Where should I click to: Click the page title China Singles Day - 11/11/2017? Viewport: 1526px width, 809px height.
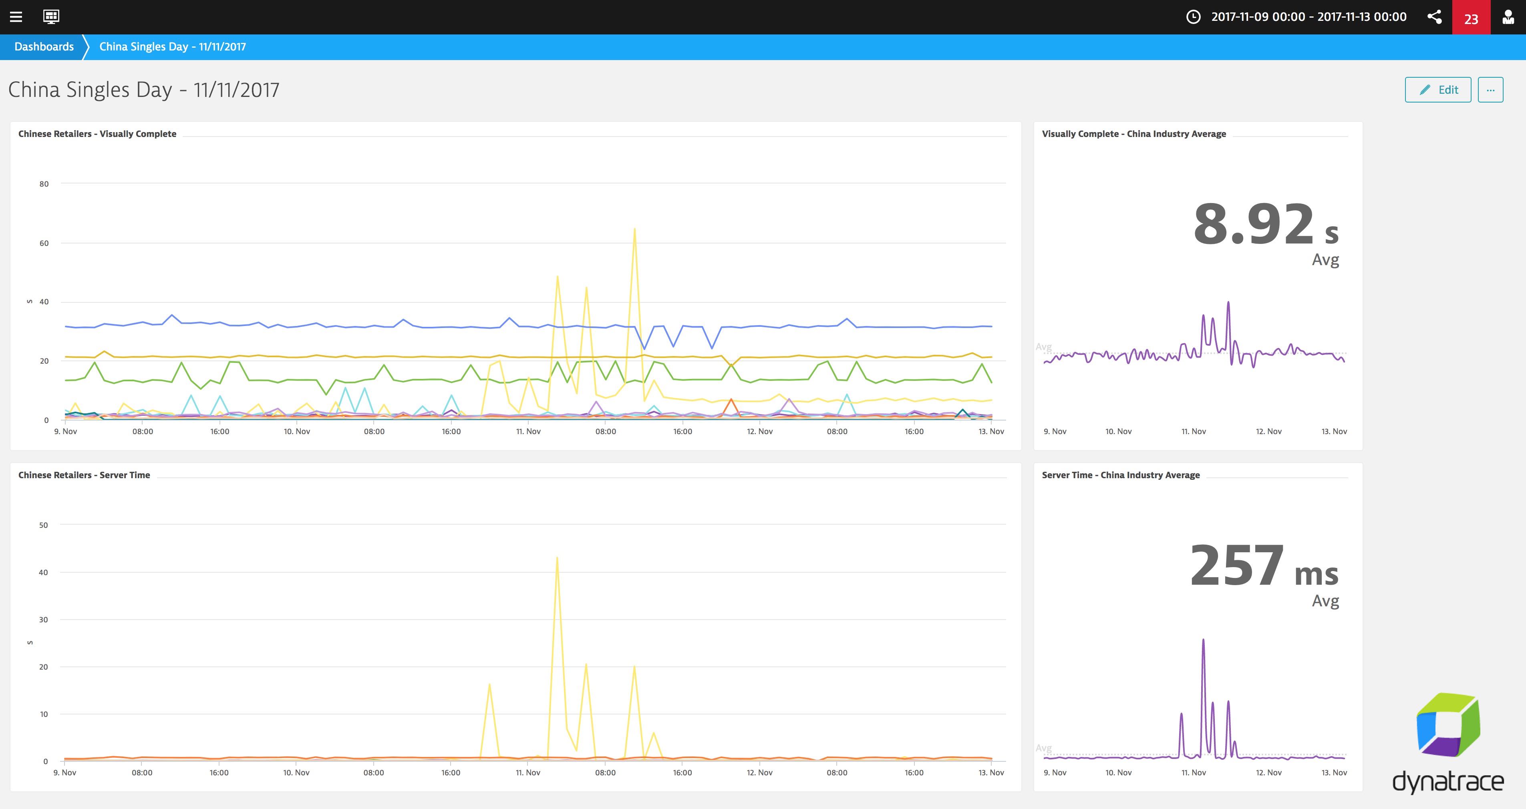click(143, 89)
